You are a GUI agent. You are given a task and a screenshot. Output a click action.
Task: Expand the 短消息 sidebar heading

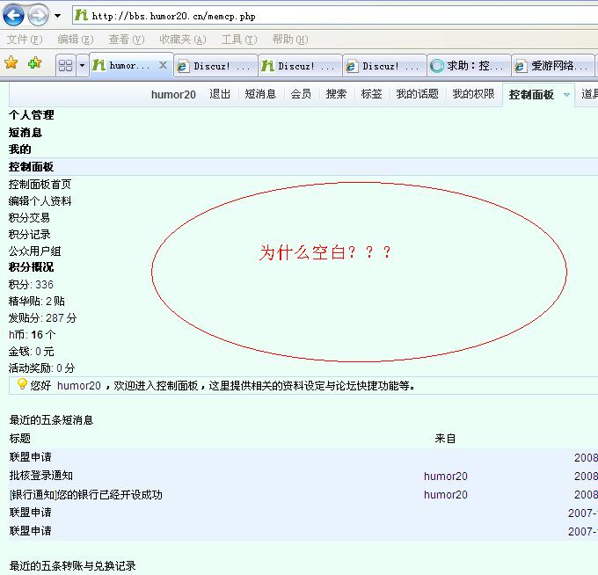pos(26,132)
